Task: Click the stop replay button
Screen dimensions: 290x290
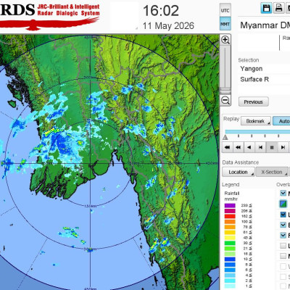Action: (272, 147)
